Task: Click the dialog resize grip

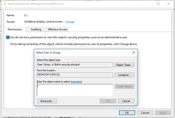Action: click(135, 104)
